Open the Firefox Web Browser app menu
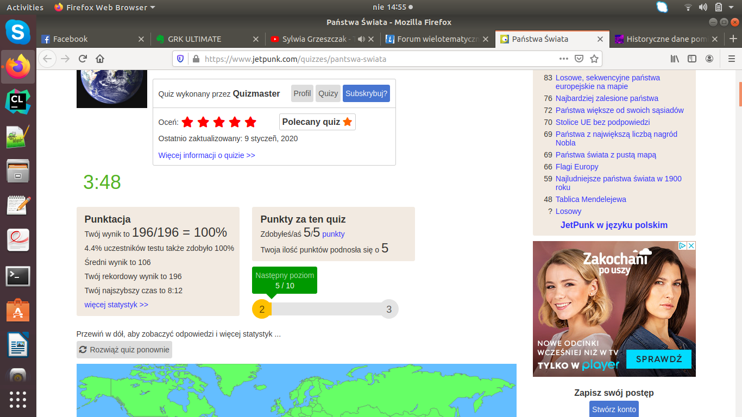This screenshot has height=417, width=742. 105,8
